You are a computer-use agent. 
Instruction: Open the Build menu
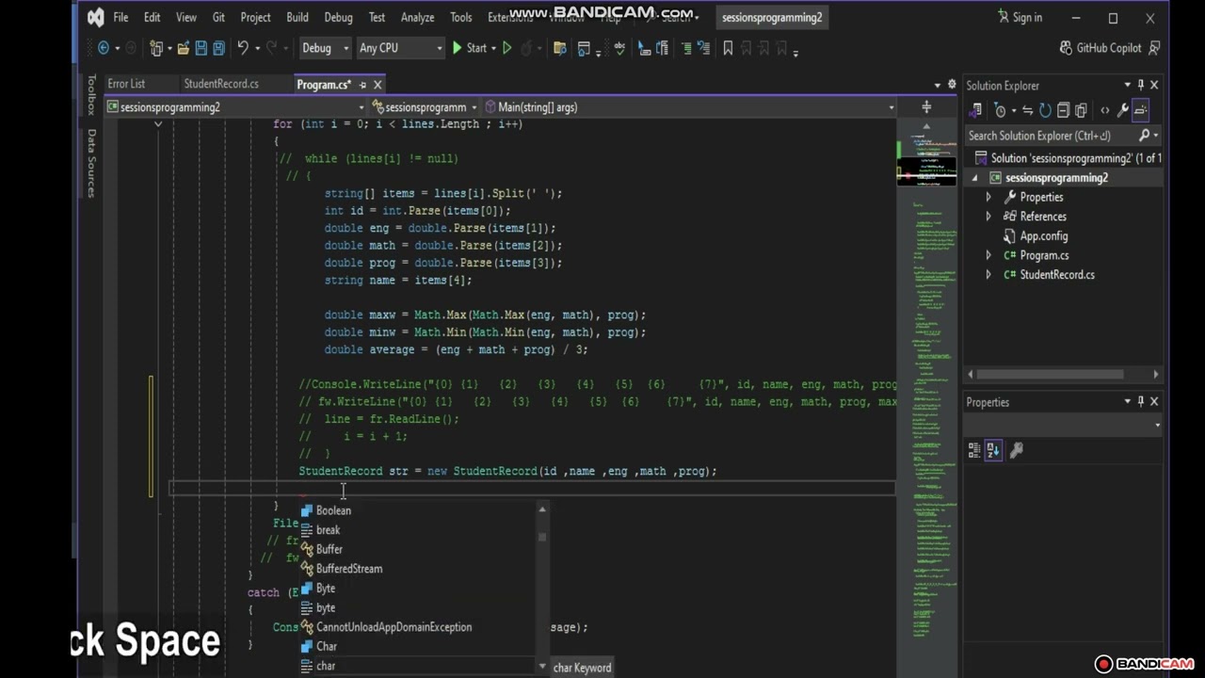point(297,17)
